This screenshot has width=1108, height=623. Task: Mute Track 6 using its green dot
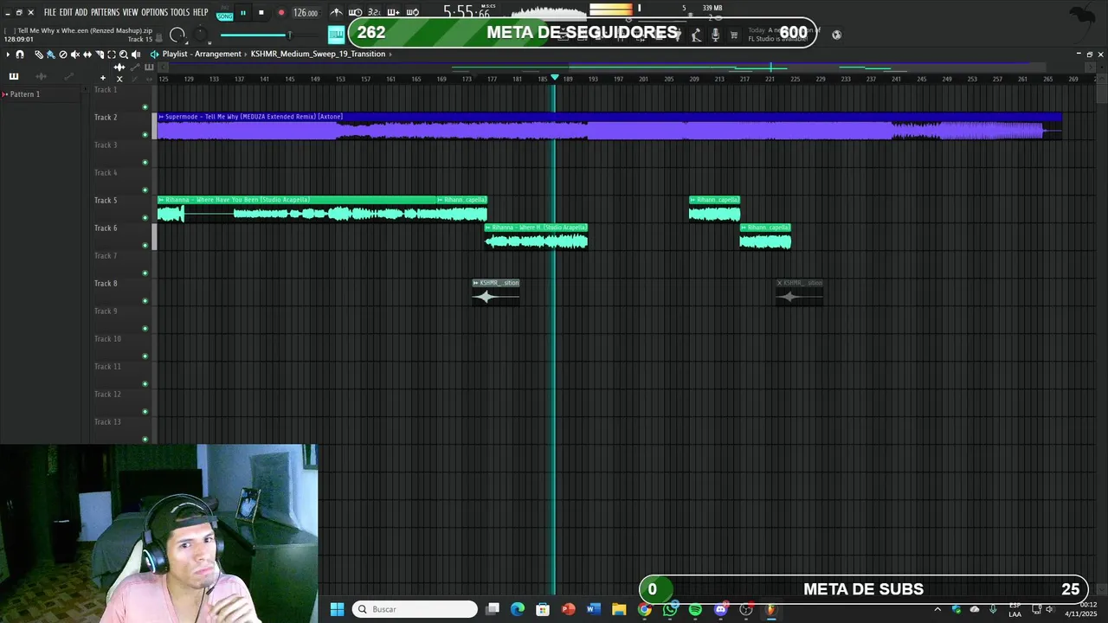pos(145,245)
